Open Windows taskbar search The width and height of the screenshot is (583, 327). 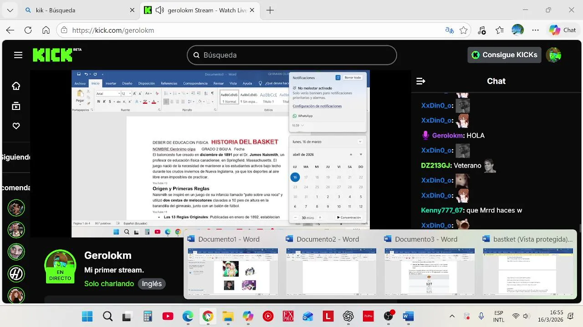[x=107, y=316]
